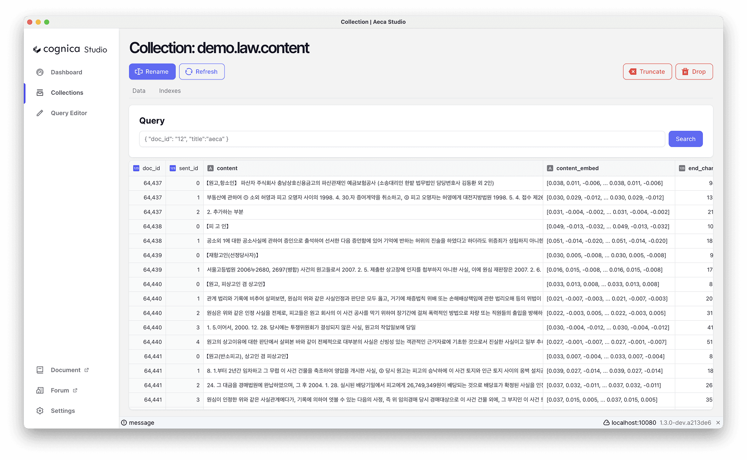Click the Refresh button
Screen dimensions: 747x460
[x=202, y=71]
